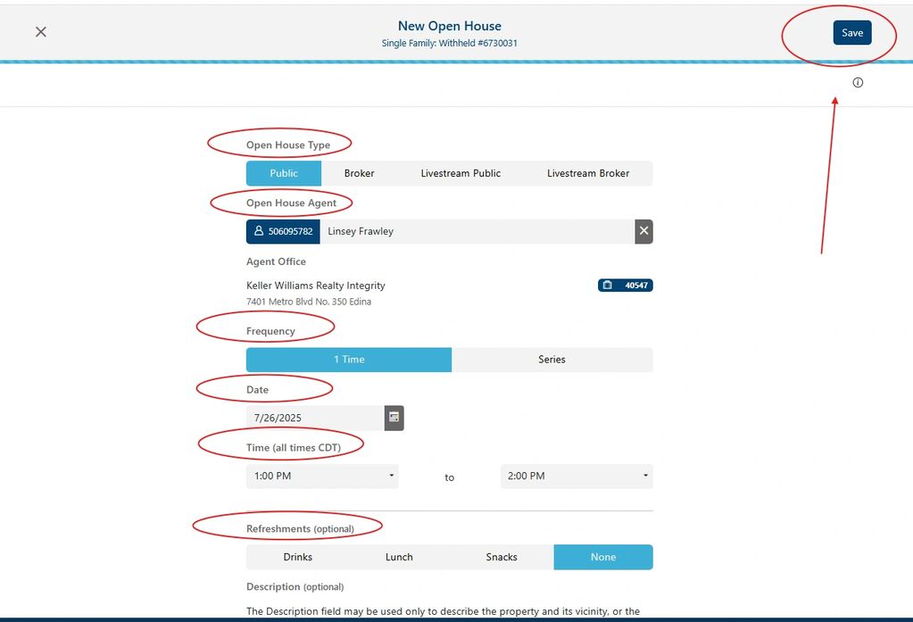Click address 7401 Metro Blvd No. 350 Edina
The image size is (913, 622).
pos(309,302)
